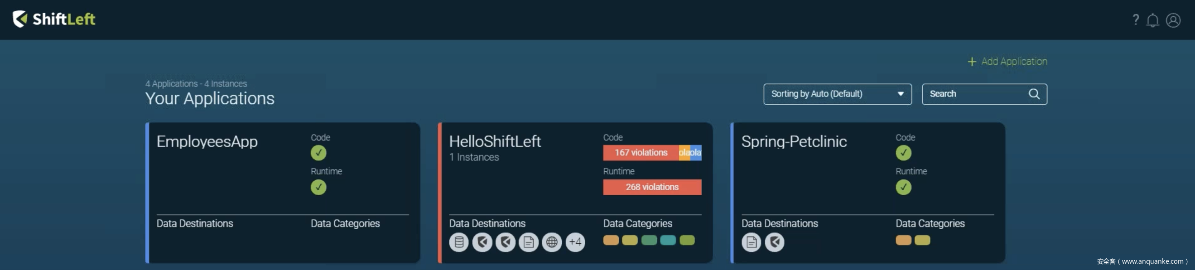Click the teal data category swatch in HelloShiftLeft
The height and width of the screenshot is (270, 1195).
pyautogui.click(x=668, y=240)
